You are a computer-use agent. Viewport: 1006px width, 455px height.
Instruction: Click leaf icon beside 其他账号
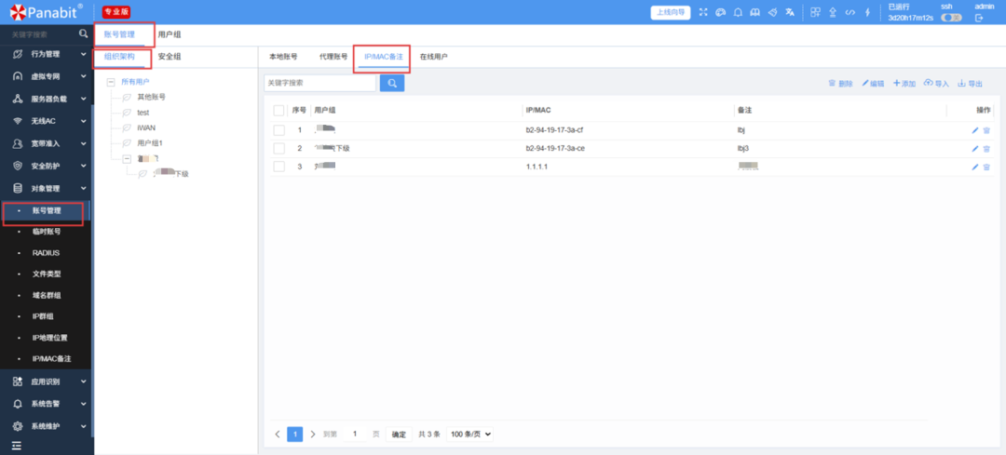click(x=127, y=98)
